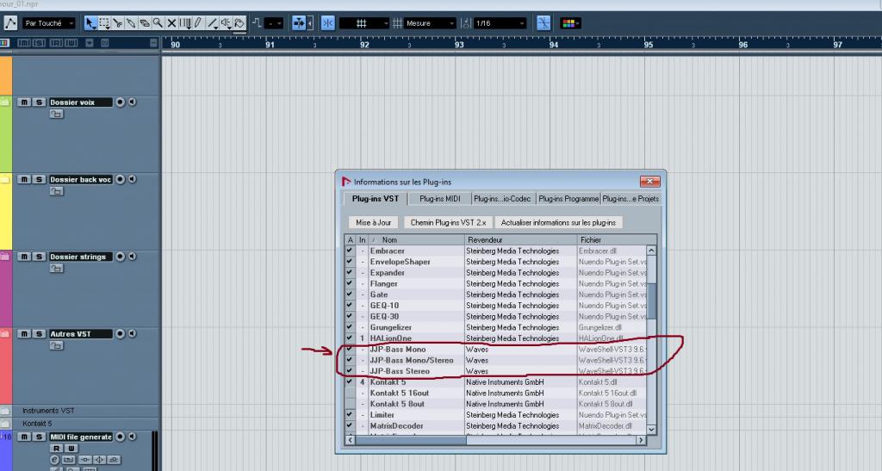Image resolution: width=882 pixels, height=471 pixels.
Task: Click the Mise à Jour button
Action: pyautogui.click(x=374, y=222)
